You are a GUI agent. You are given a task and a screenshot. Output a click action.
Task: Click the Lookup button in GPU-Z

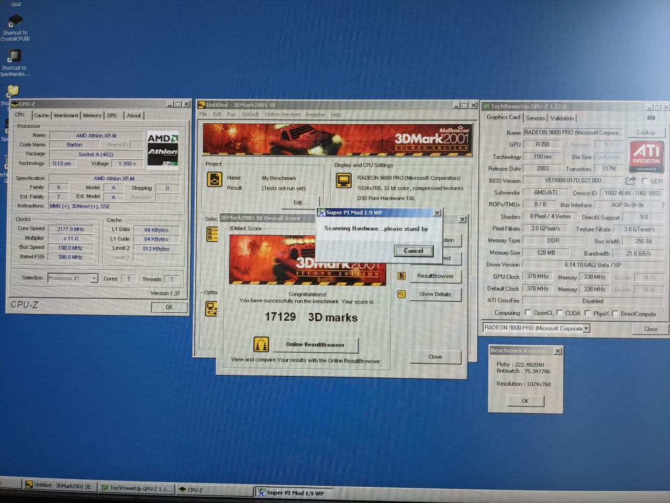646,133
